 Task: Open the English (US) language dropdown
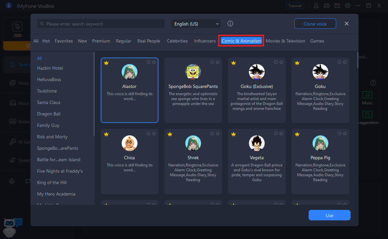(x=196, y=24)
